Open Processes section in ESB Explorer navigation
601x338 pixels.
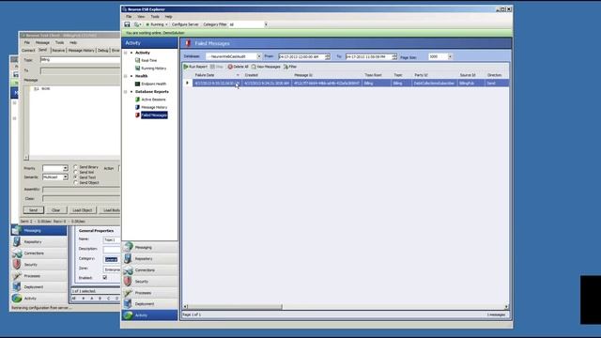coord(150,292)
